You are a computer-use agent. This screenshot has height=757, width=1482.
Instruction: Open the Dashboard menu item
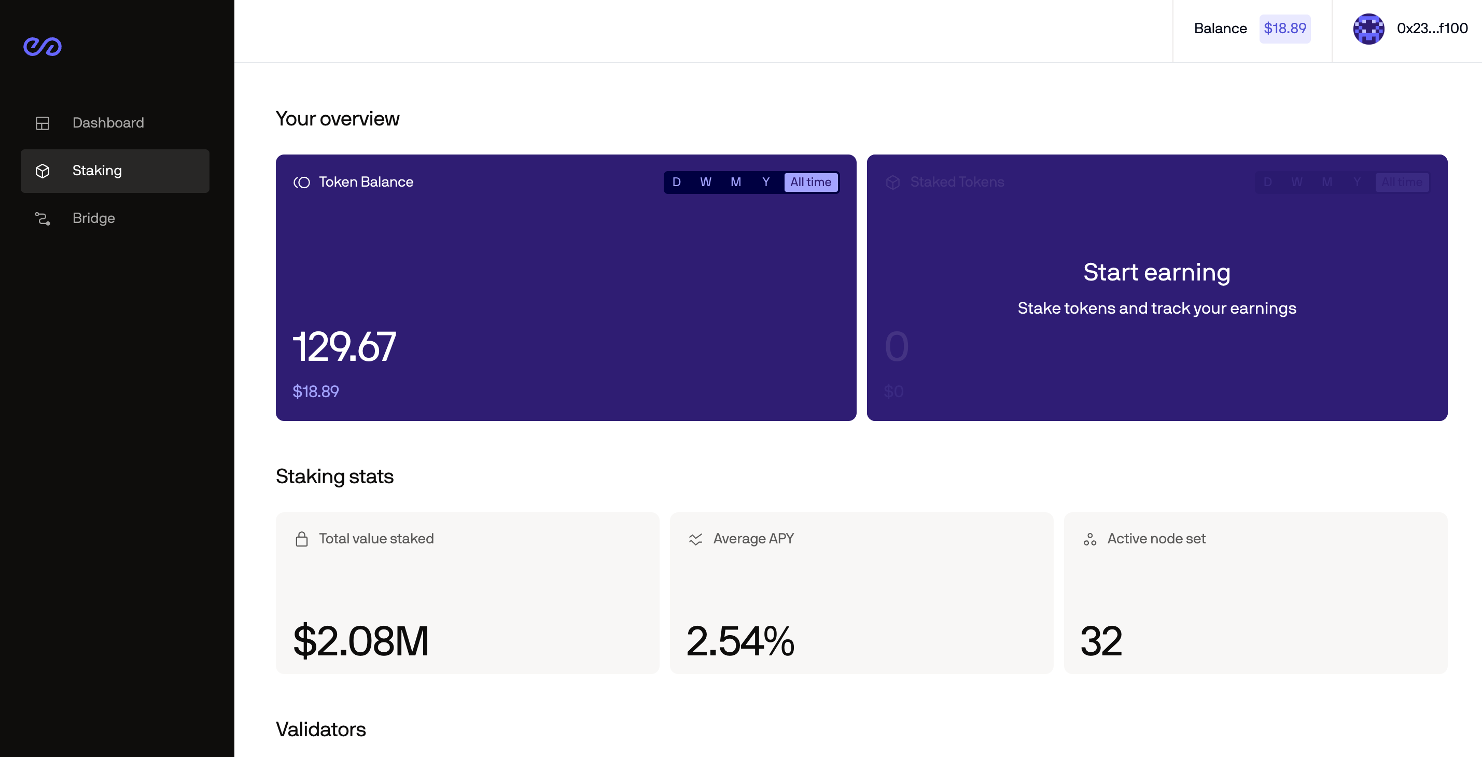pyautogui.click(x=108, y=123)
